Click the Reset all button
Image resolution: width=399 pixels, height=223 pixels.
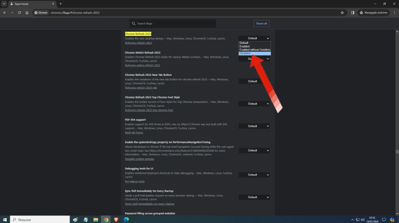coord(261,23)
